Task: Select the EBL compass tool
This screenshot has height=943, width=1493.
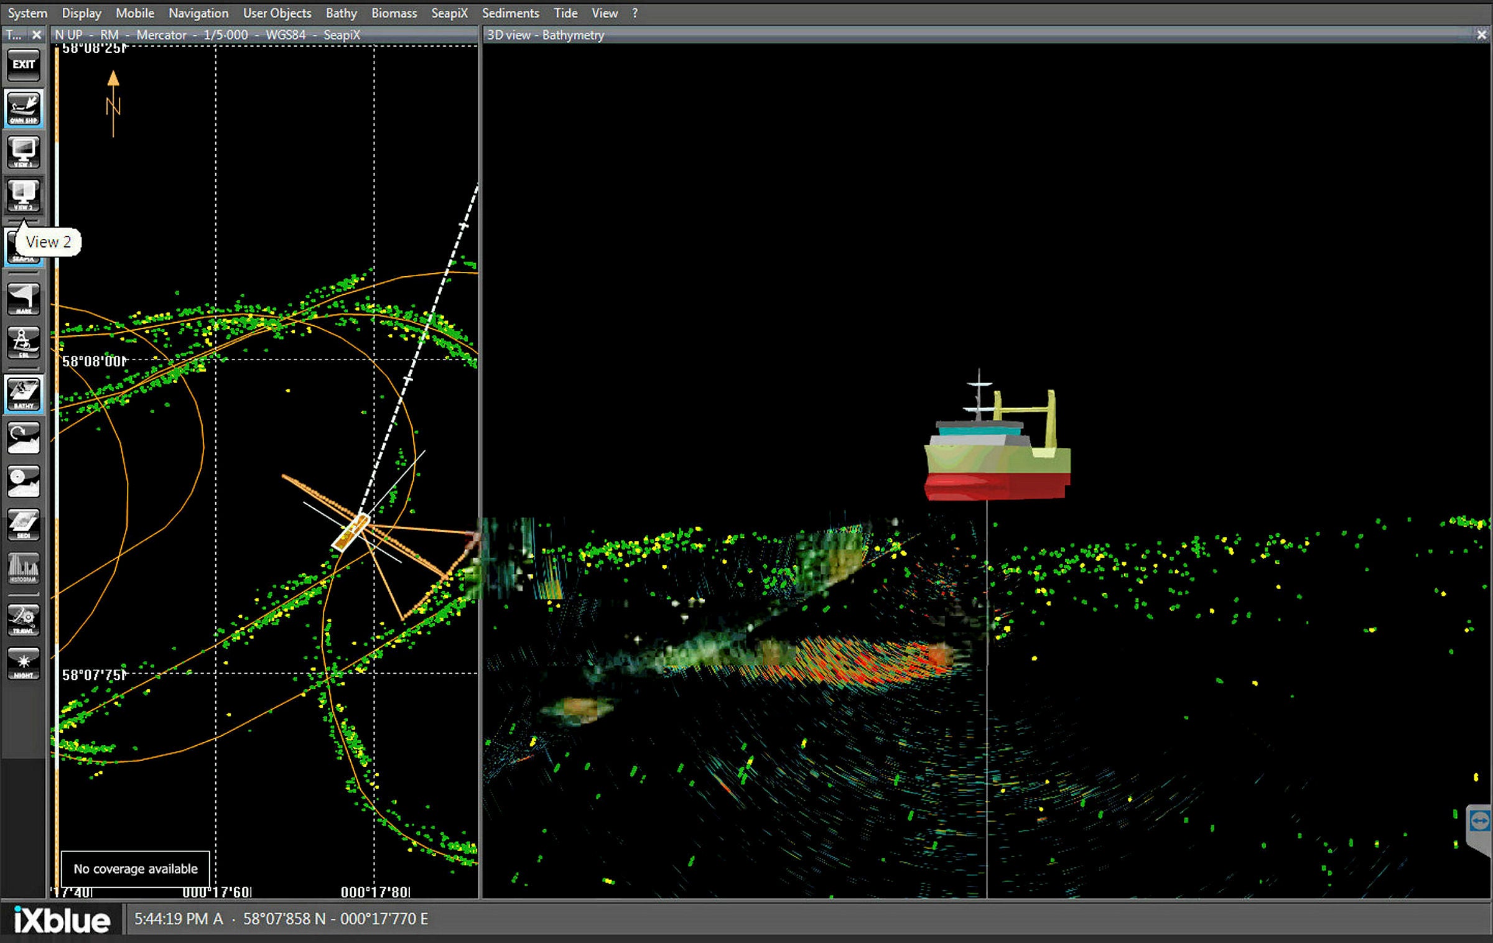Action: pos(24,343)
